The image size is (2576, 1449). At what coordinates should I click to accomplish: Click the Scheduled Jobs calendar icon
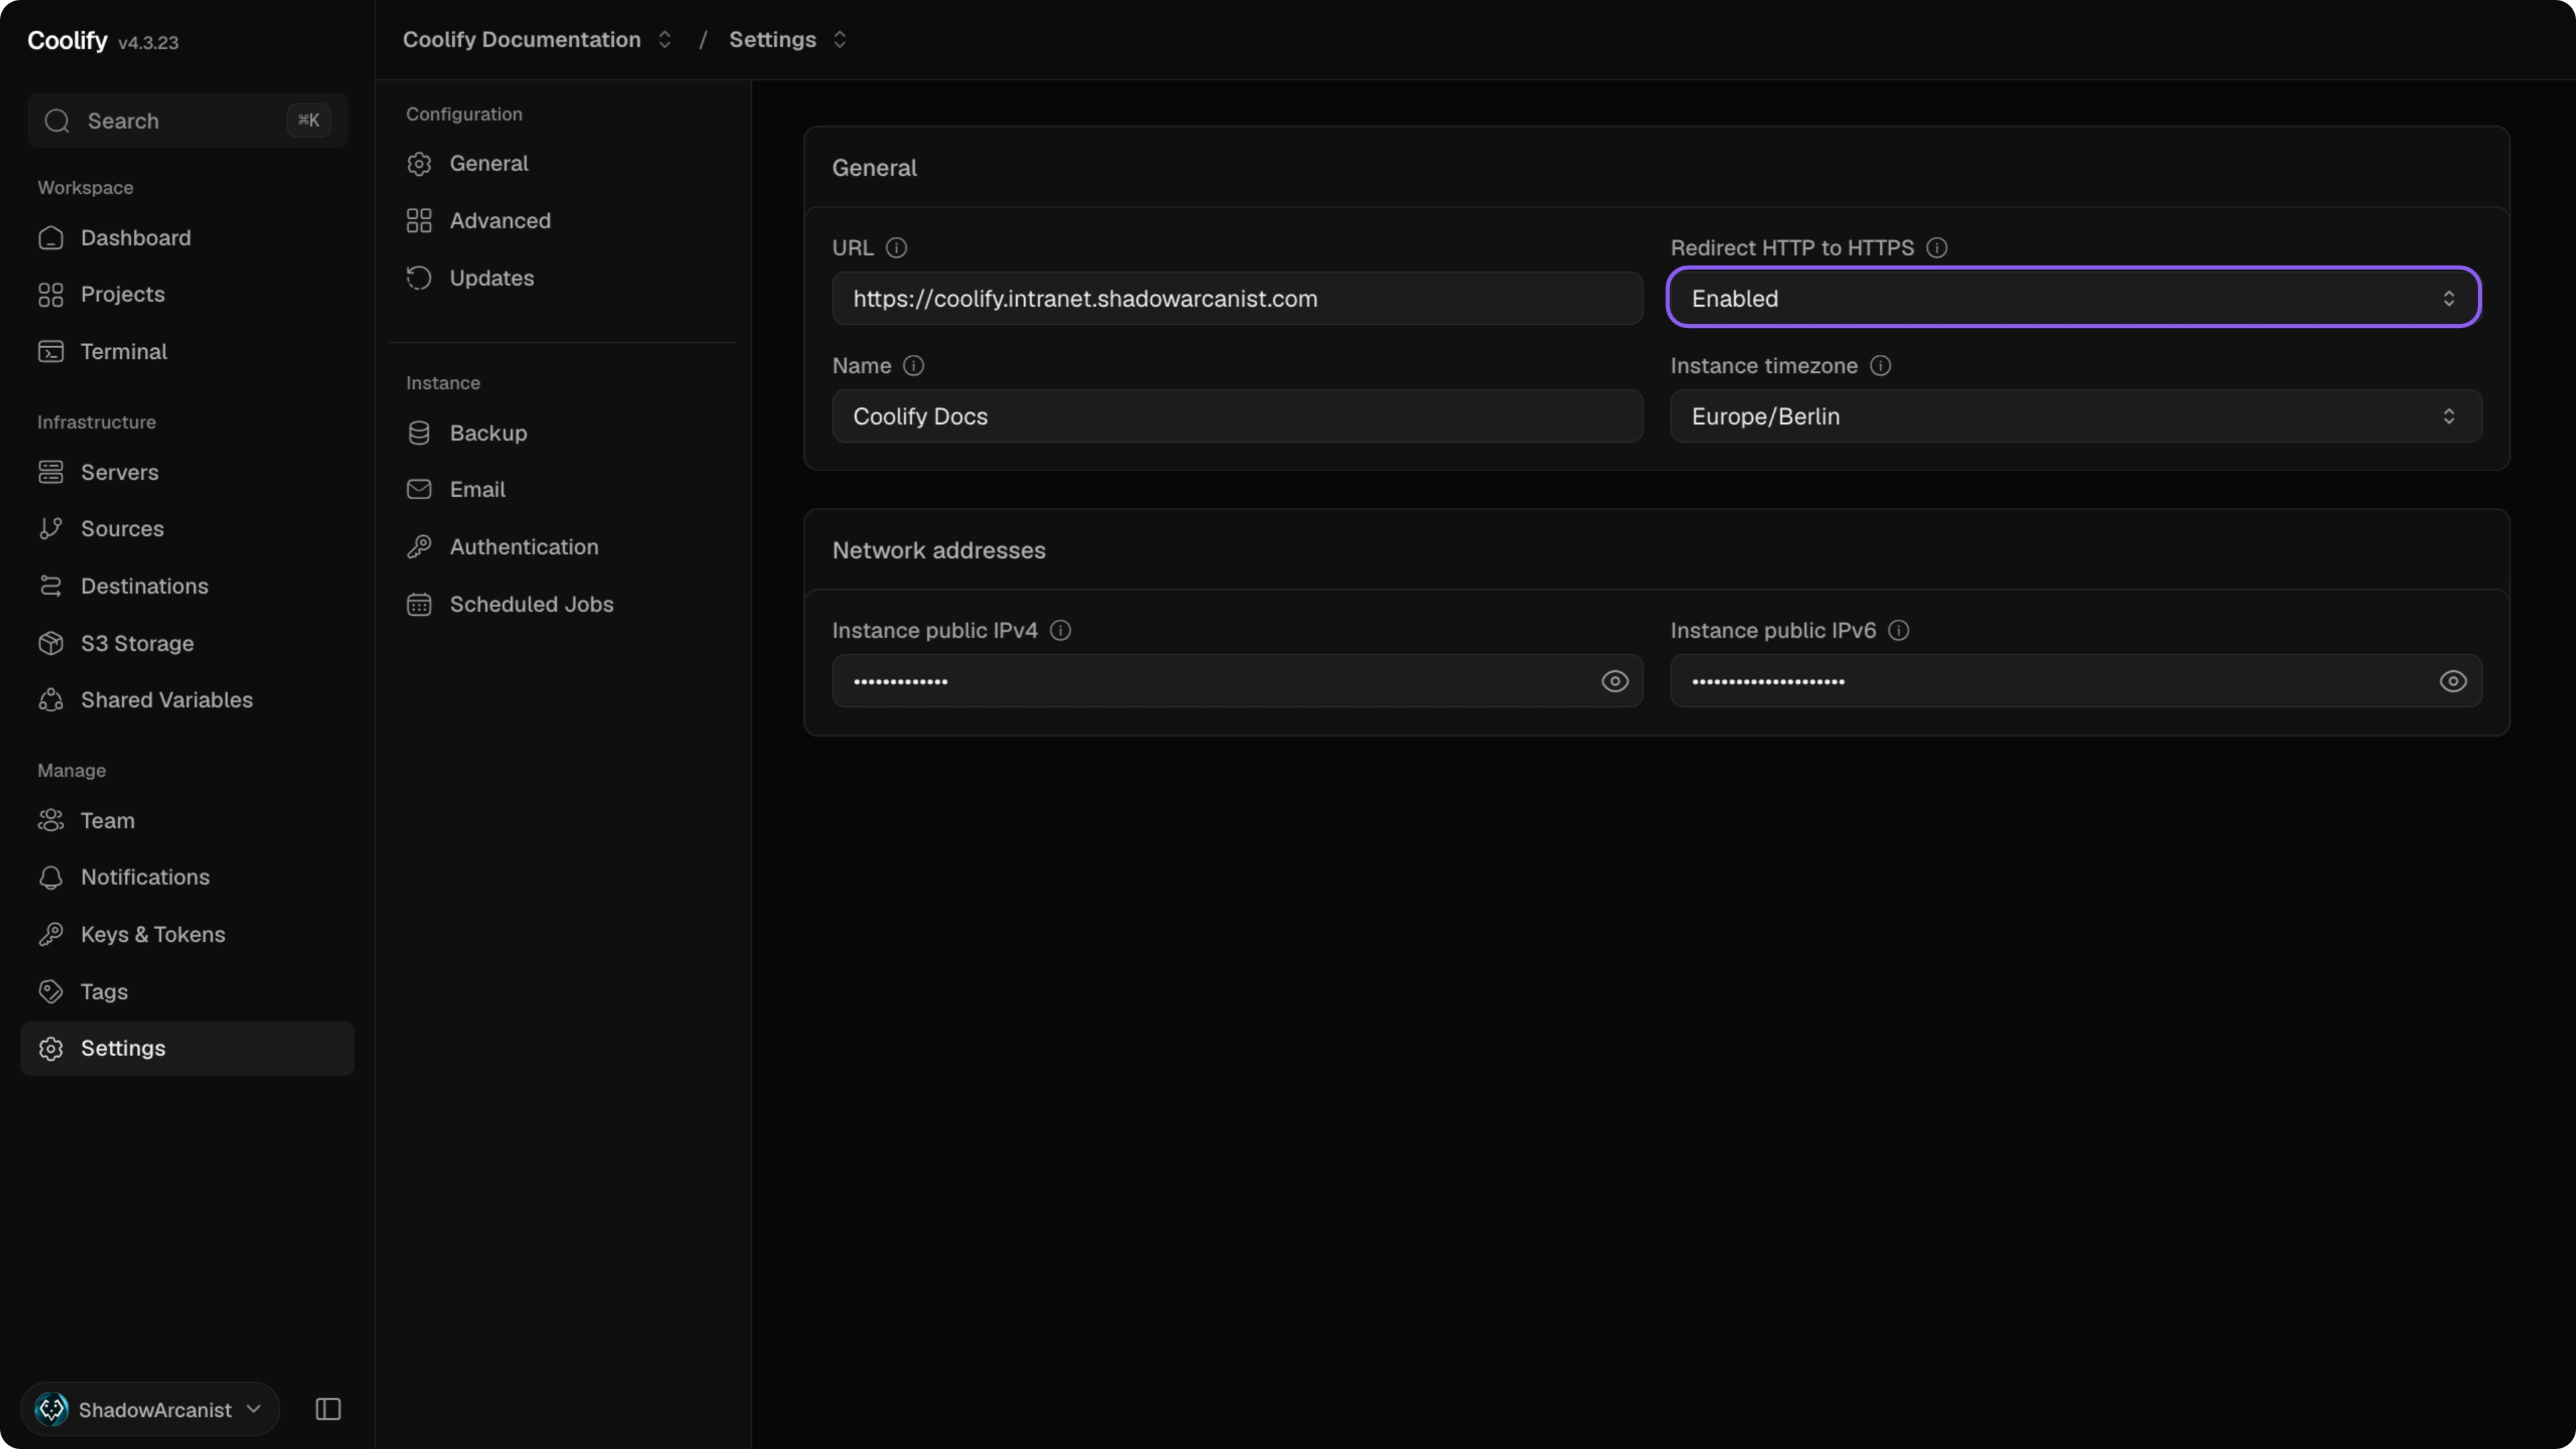(419, 604)
